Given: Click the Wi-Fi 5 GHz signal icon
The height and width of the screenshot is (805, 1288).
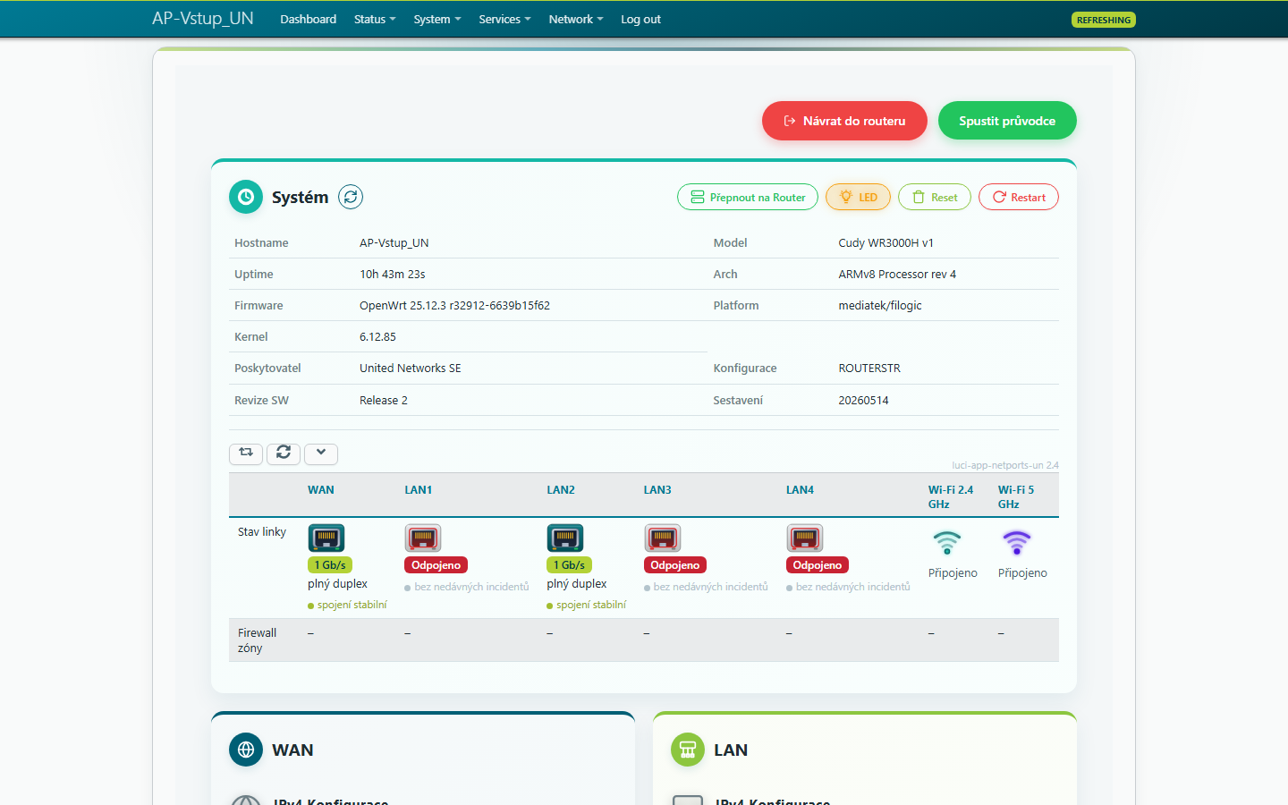Looking at the screenshot, I should tap(1016, 542).
